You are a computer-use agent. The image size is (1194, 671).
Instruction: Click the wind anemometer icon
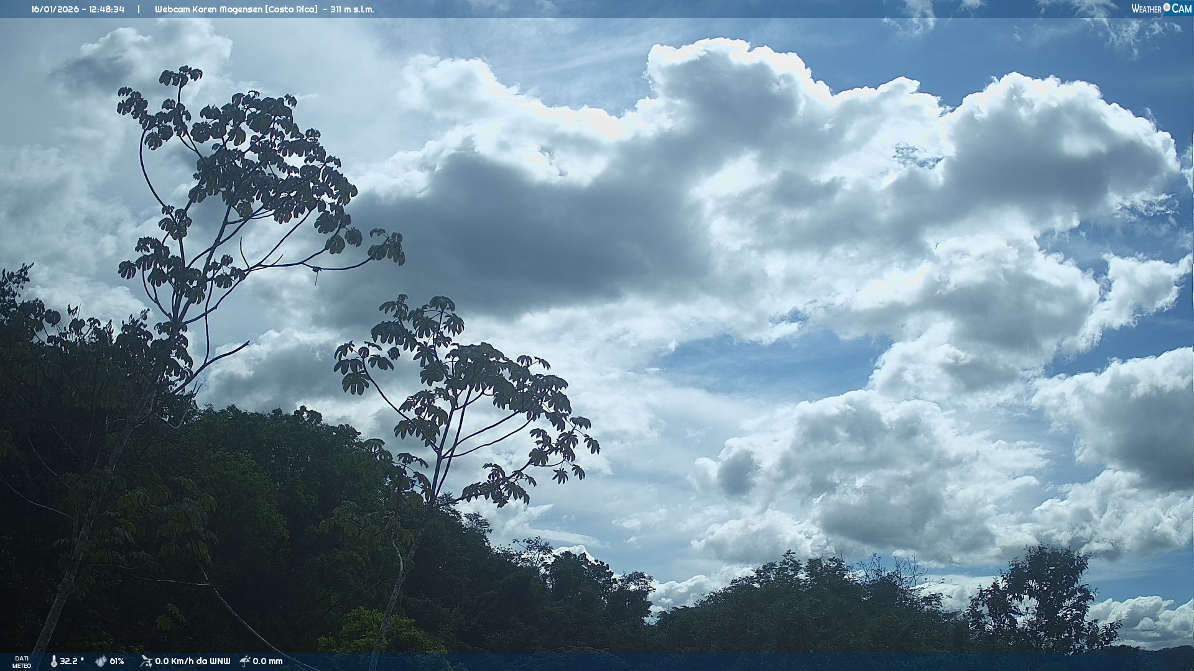(146, 661)
